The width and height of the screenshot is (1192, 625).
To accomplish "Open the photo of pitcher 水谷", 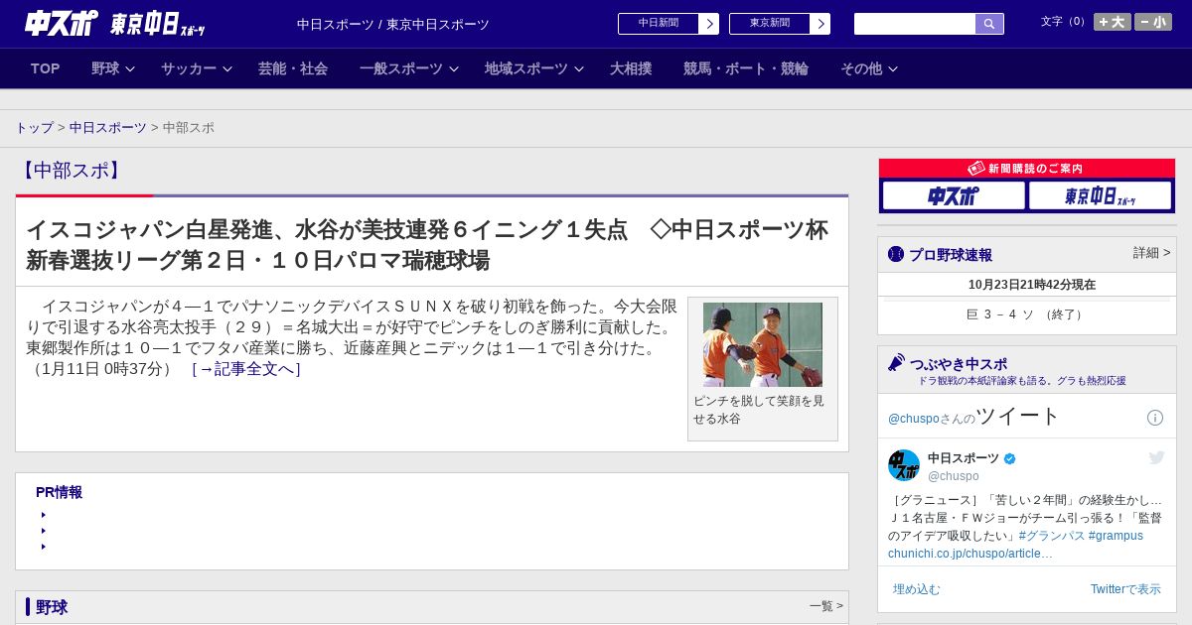I will pos(763,344).
